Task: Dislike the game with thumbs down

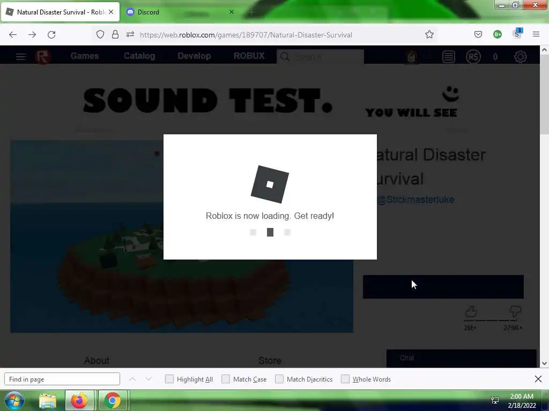Action: tap(515, 311)
